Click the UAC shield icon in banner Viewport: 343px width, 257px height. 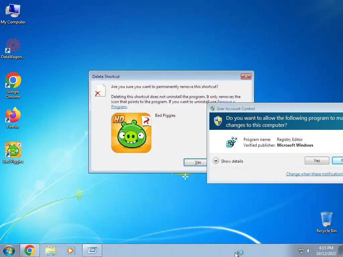tap(218, 121)
